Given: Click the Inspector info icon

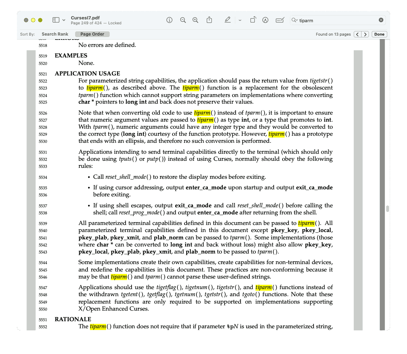Looking at the screenshot, I should tap(169, 20).
